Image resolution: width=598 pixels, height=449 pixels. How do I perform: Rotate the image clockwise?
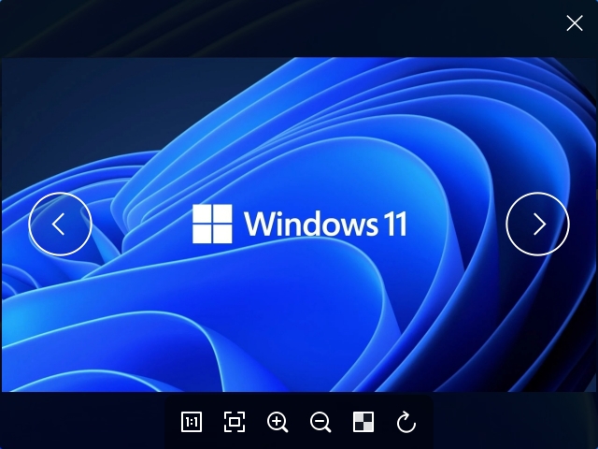tap(406, 422)
